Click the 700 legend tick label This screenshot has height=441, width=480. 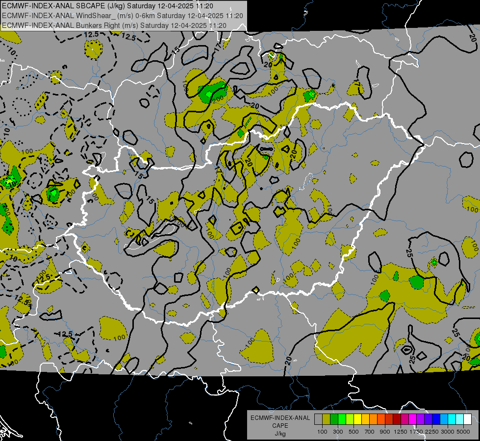coord(370,432)
